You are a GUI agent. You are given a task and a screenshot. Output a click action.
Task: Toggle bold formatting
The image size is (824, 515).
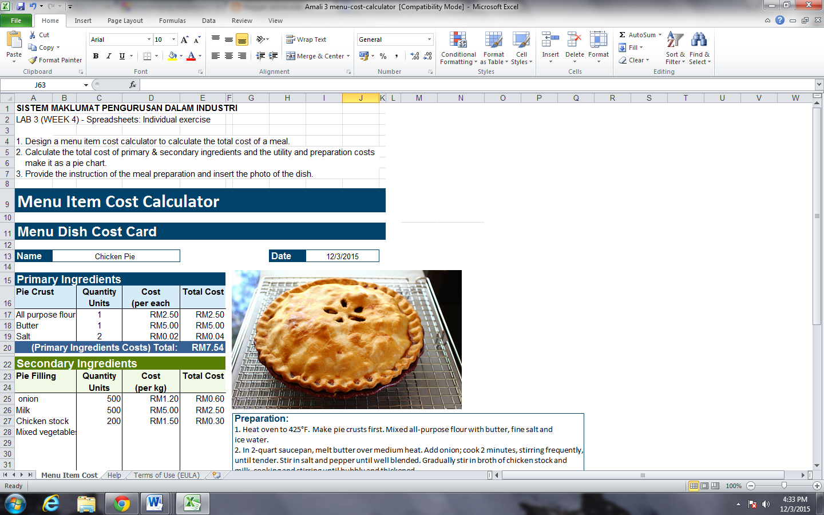(x=96, y=56)
